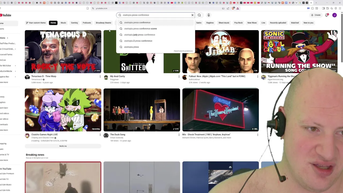The width and height of the screenshot is (343, 193).
Task: Open YouTube Music in sidebar
Action: (x=6, y=185)
